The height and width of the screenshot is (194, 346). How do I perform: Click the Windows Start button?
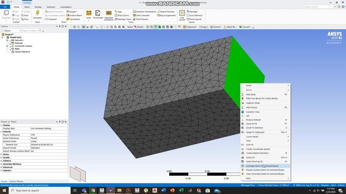point(4,190)
